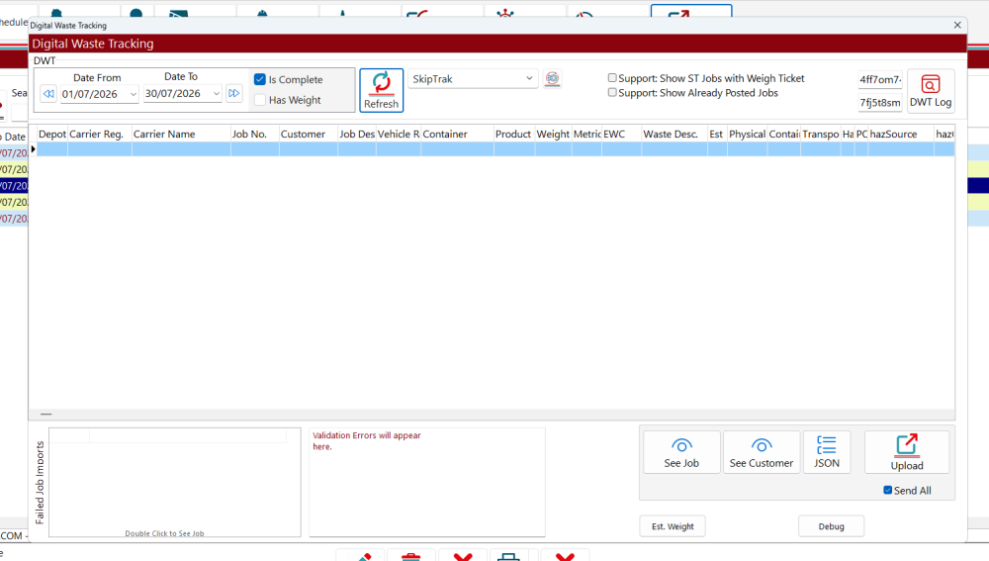
Task: Expand the SkipTrak dropdown
Action: coord(528,79)
